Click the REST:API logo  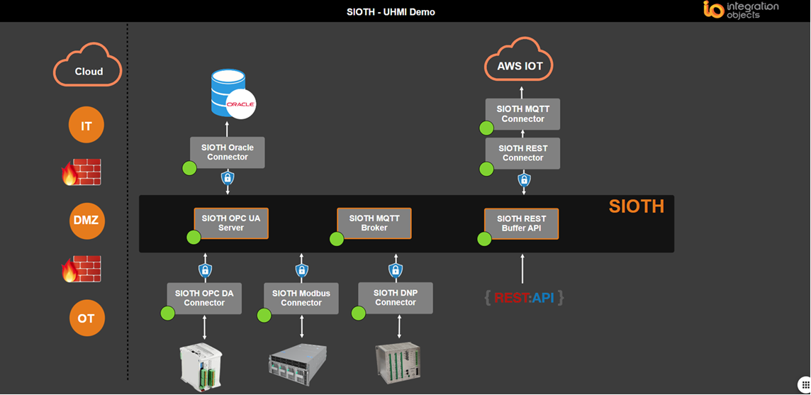pyautogui.click(x=524, y=298)
